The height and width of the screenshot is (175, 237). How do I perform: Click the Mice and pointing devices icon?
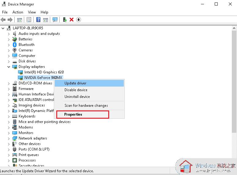[x=15, y=122]
